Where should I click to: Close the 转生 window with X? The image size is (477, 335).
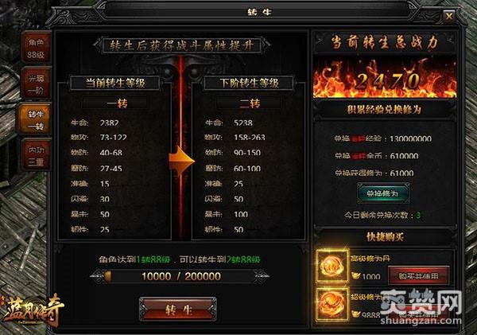tap(448, 16)
